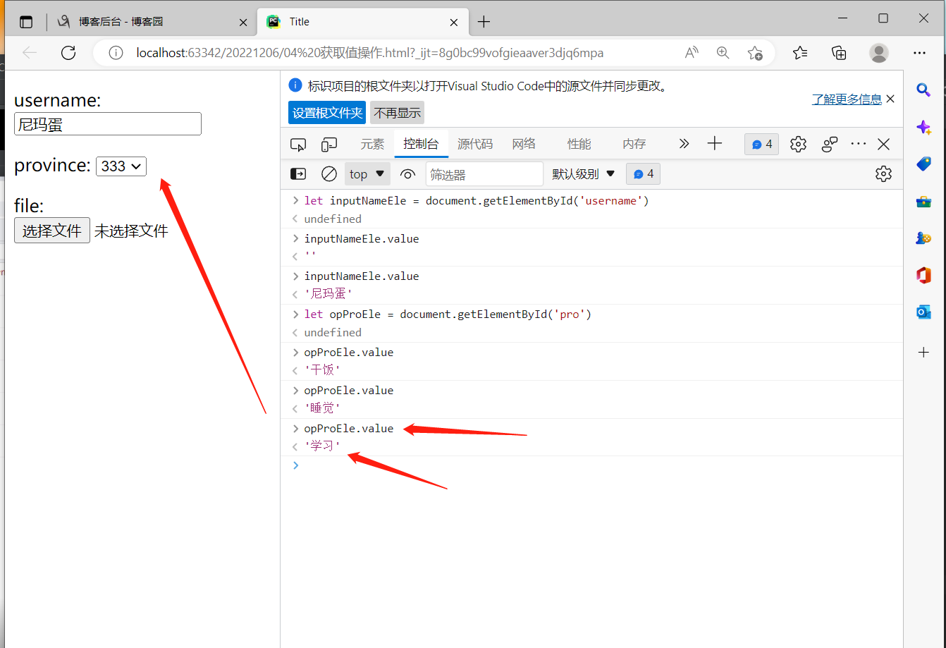Open the DevTools customize and control menu
The image size is (946, 648).
[858, 144]
